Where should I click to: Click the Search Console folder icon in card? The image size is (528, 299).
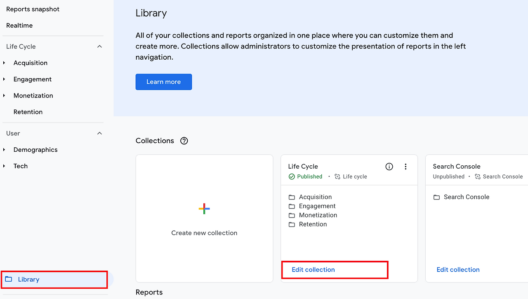[437, 197]
